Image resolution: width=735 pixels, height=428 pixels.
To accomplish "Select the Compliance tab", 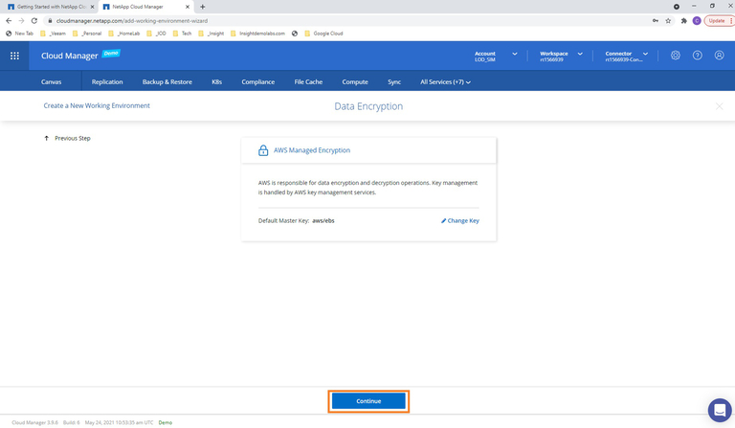I will click(258, 82).
